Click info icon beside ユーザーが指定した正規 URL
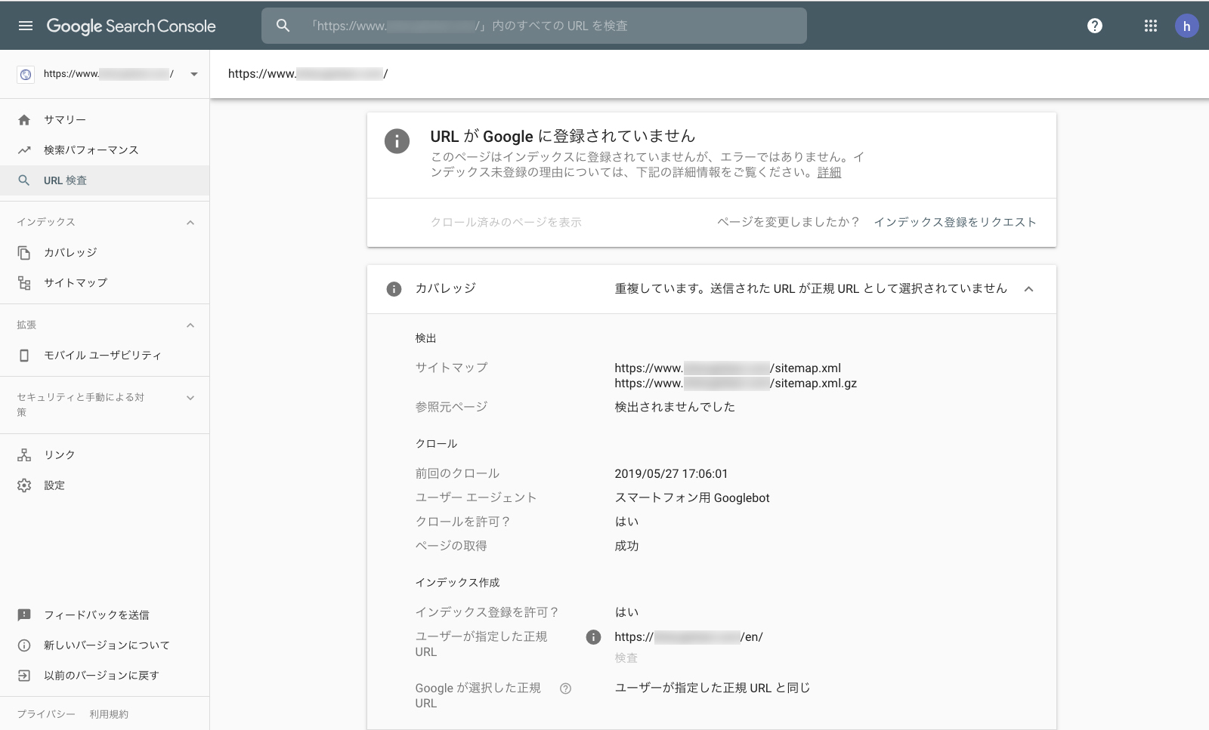Image resolution: width=1209 pixels, height=730 pixels. click(x=594, y=637)
